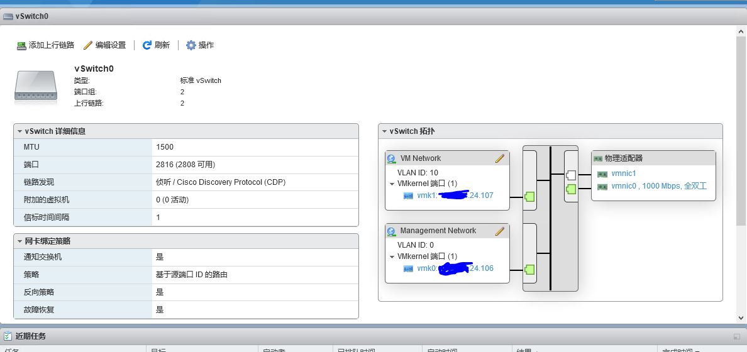Collapse VMkernel 端口 under VM Network
This screenshot has width=747, height=352.
392,184
